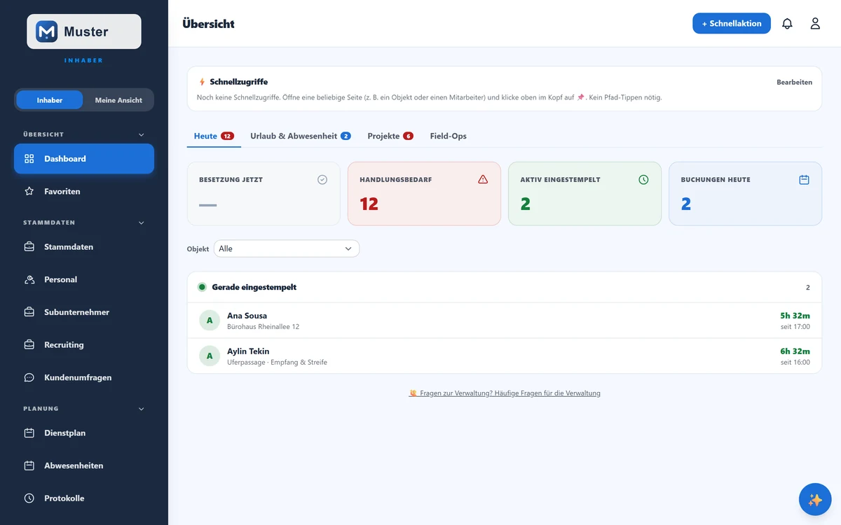Click the Subunternehmer briefcase icon
This screenshot has height=525, width=841.
(29, 312)
